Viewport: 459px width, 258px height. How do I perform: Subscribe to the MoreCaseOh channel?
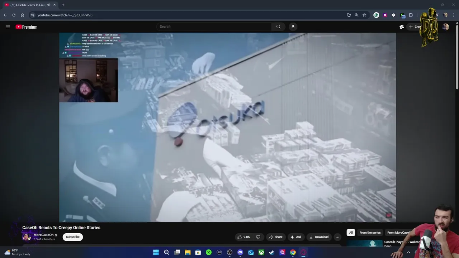pyautogui.click(x=72, y=237)
